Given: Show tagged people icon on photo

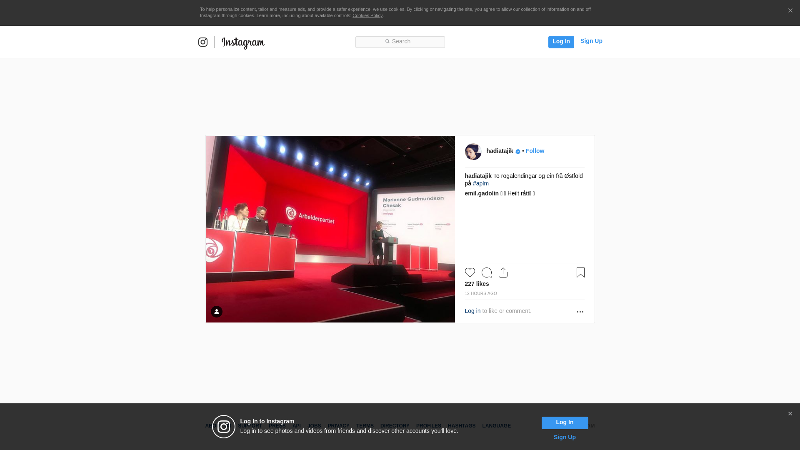Looking at the screenshot, I should click(x=216, y=312).
